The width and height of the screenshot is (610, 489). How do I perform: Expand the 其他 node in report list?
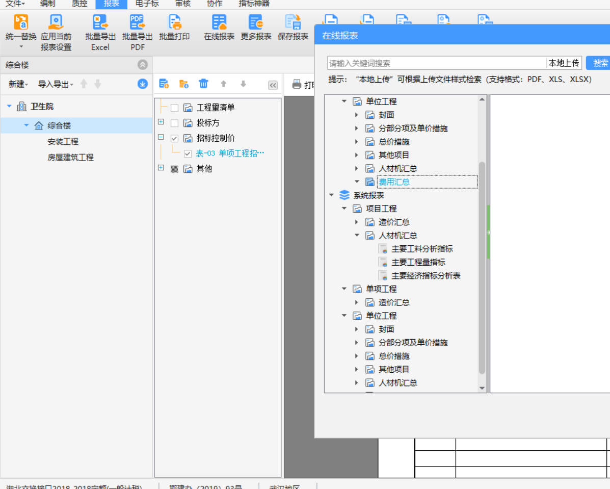tap(161, 167)
